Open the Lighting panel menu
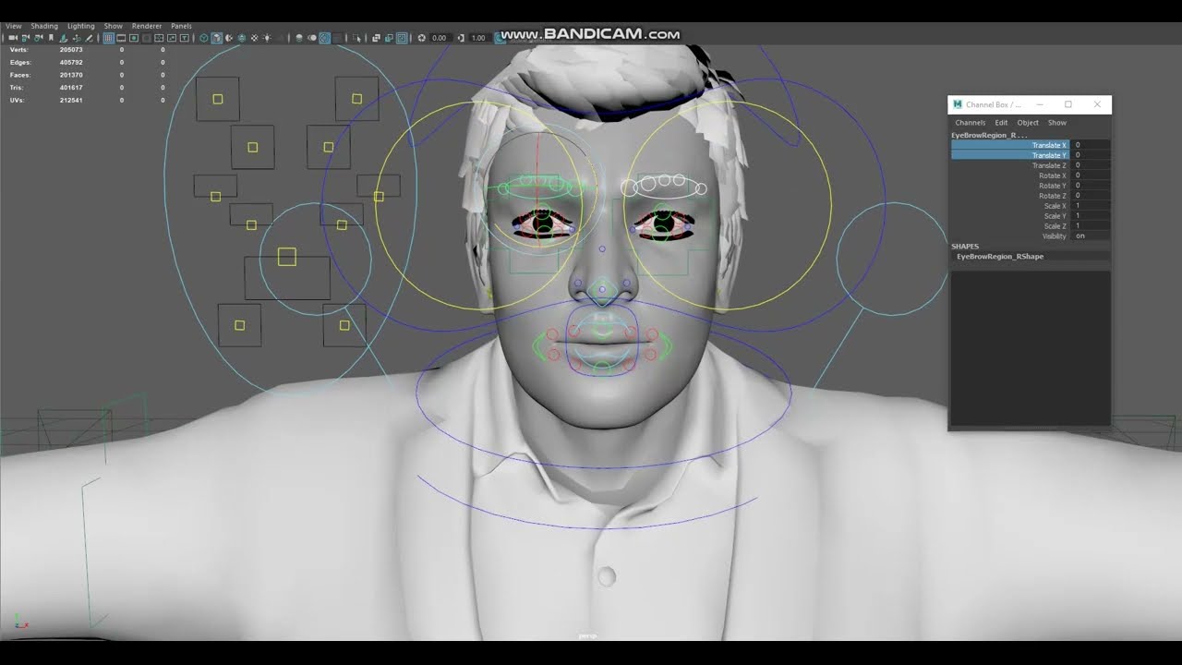The image size is (1182, 665). pos(80,26)
